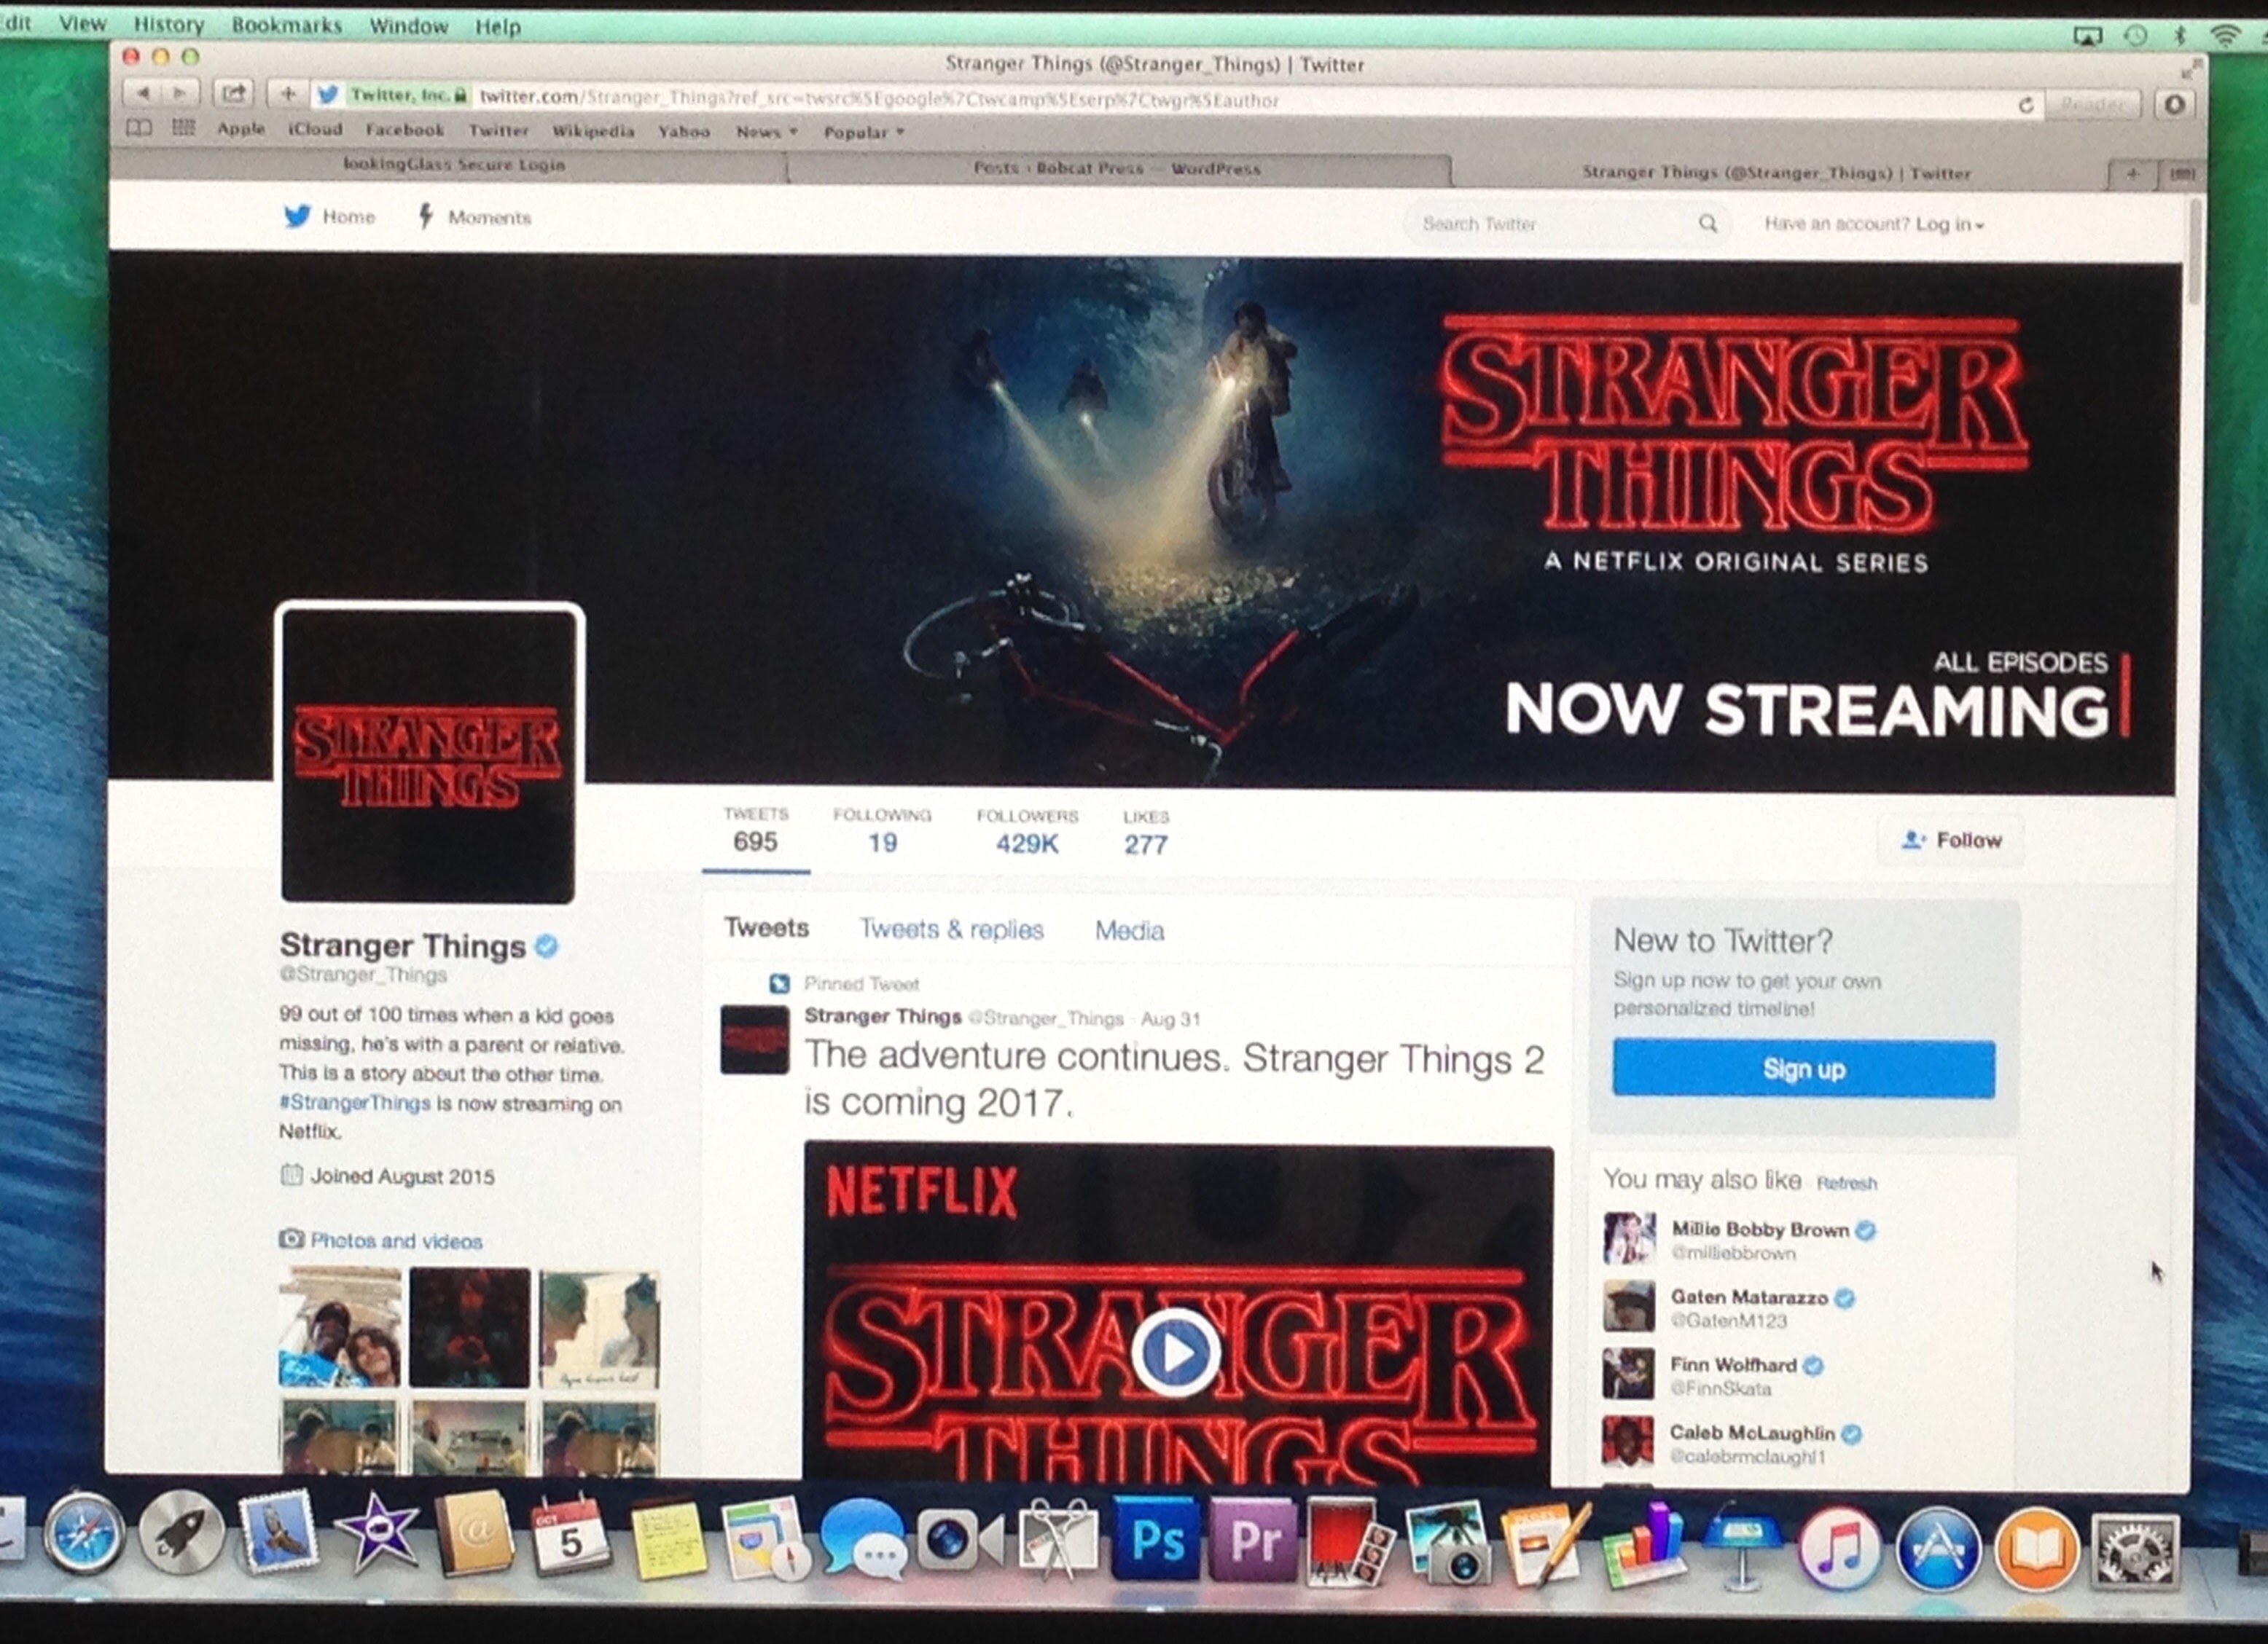Click the Safari forward navigation arrow
Image resolution: width=2268 pixels, height=1644 pixels.
[179, 93]
